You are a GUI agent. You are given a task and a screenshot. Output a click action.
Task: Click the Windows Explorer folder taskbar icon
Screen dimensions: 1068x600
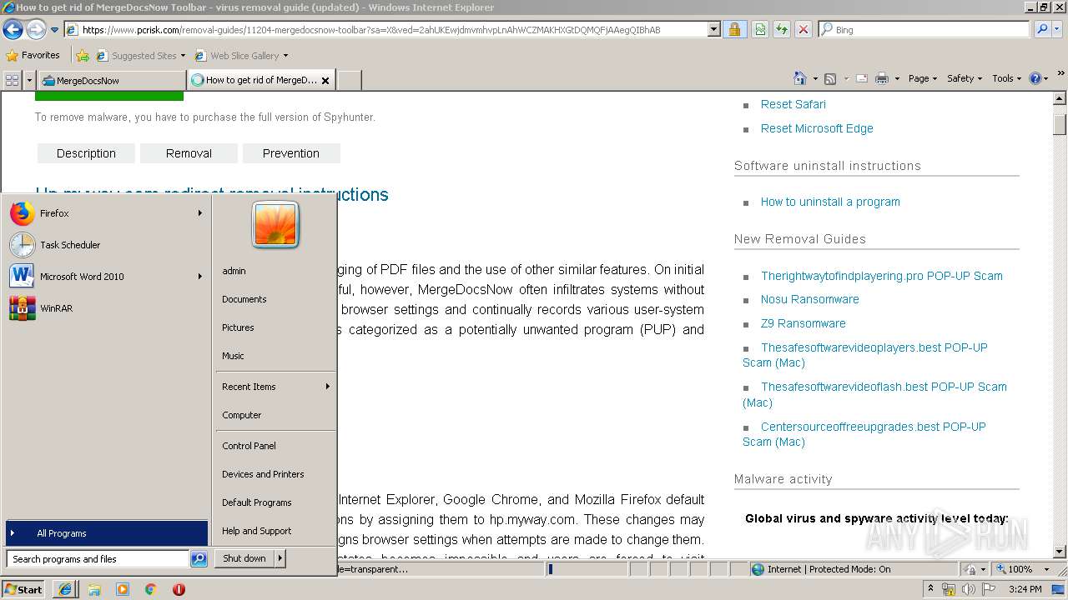(94, 589)
